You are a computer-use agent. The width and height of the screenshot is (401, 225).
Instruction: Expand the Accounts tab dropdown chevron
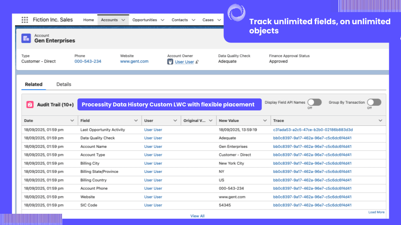pos(123,20)
